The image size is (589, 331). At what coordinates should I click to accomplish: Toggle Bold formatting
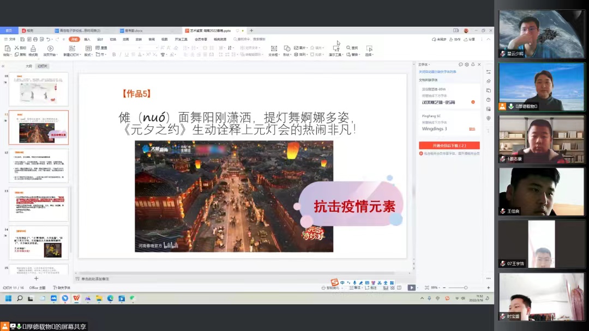click(114, 55)
